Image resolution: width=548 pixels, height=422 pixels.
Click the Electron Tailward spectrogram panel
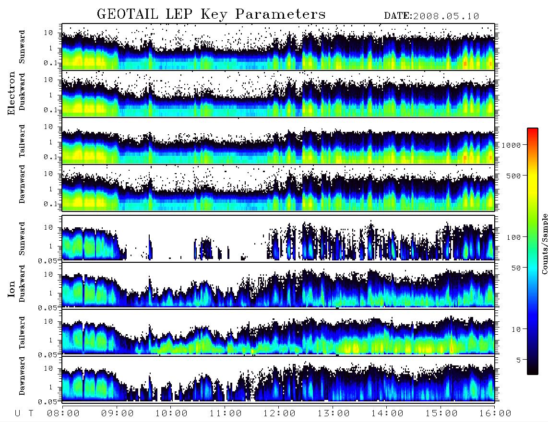(x=278, y=141)
